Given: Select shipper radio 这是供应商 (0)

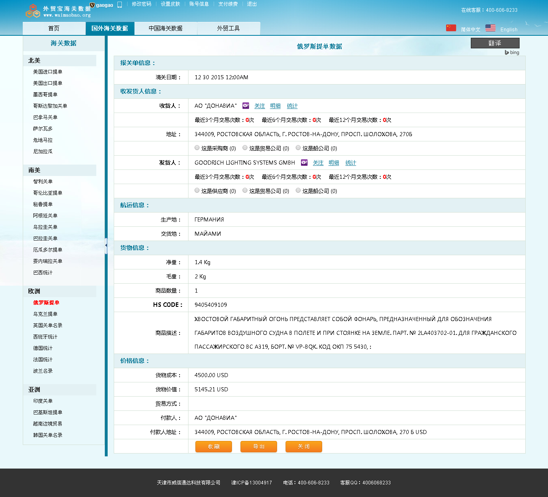Looking at the screenshot, I should click(x=197, y=191).
